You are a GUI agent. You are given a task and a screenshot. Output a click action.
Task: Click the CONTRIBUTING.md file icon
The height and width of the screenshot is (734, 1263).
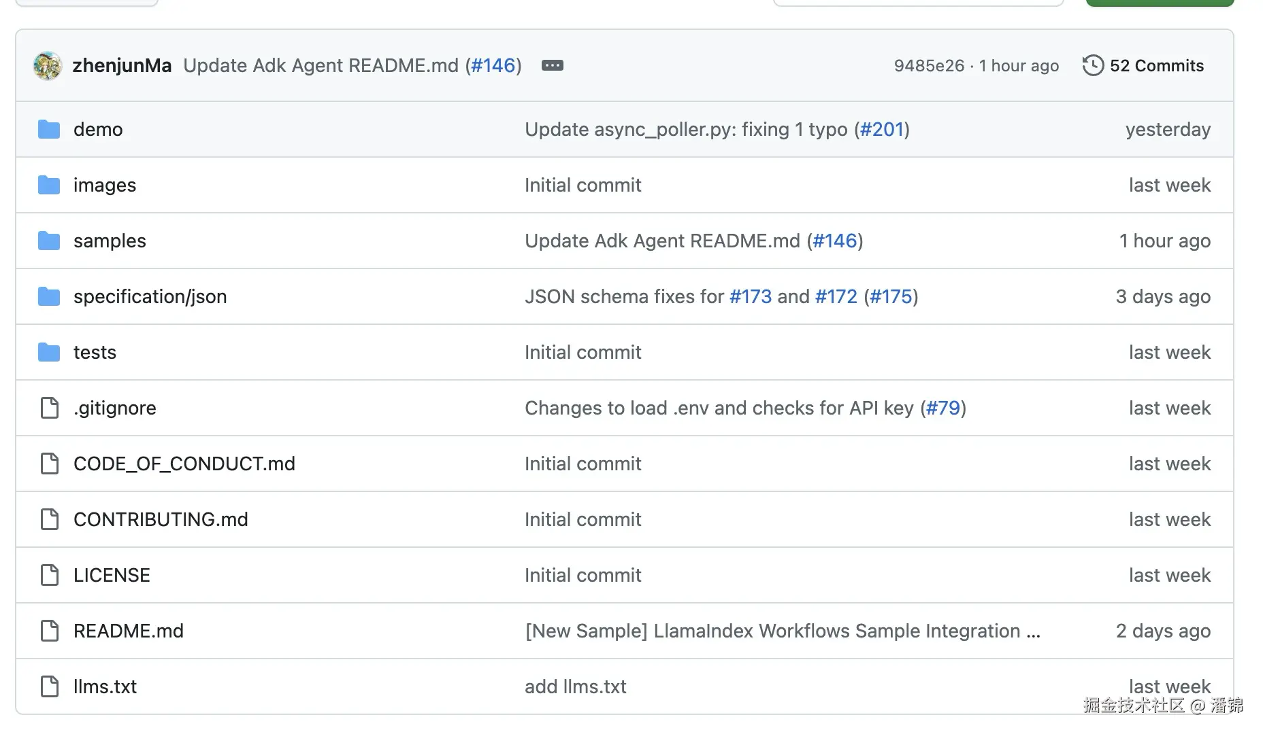(x=50, y=519)
